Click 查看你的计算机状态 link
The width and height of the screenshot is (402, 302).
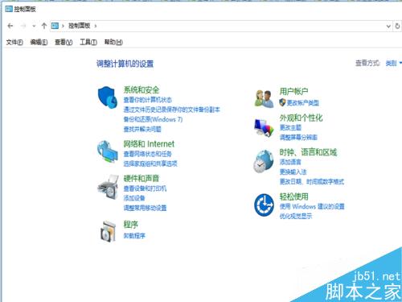click(148, 100)
